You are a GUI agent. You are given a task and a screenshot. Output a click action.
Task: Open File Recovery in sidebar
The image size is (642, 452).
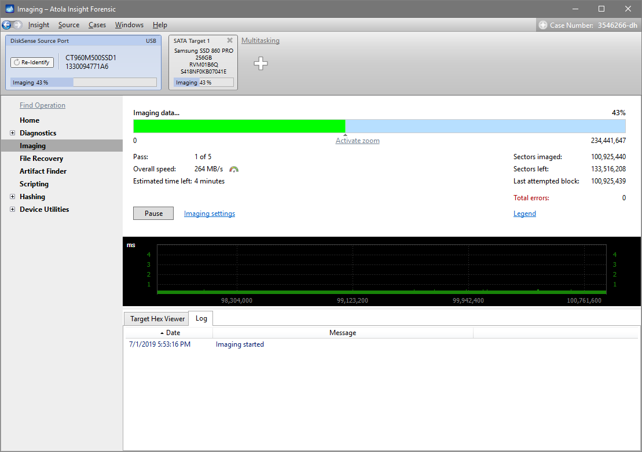pyautogui.click(x=41, y=159)
